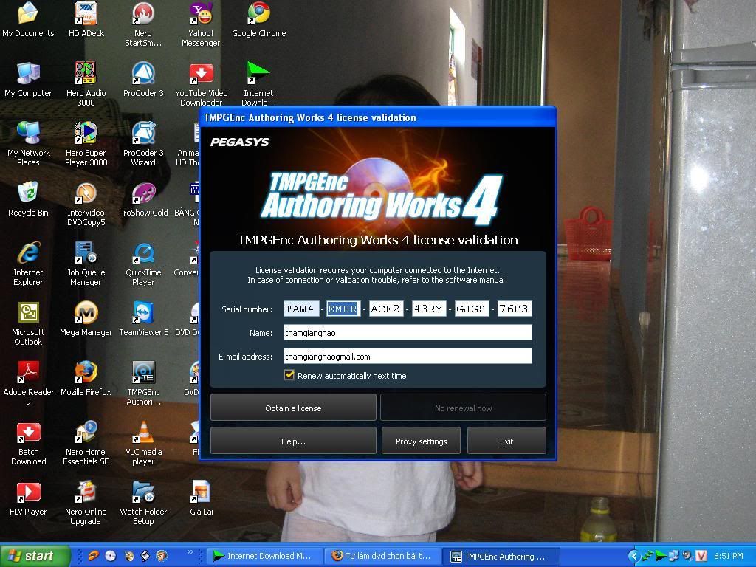Launch InterVideo DVDCopy5 shortcut
Viewport: 756px width, 567px height.
(x=86, y=204)
